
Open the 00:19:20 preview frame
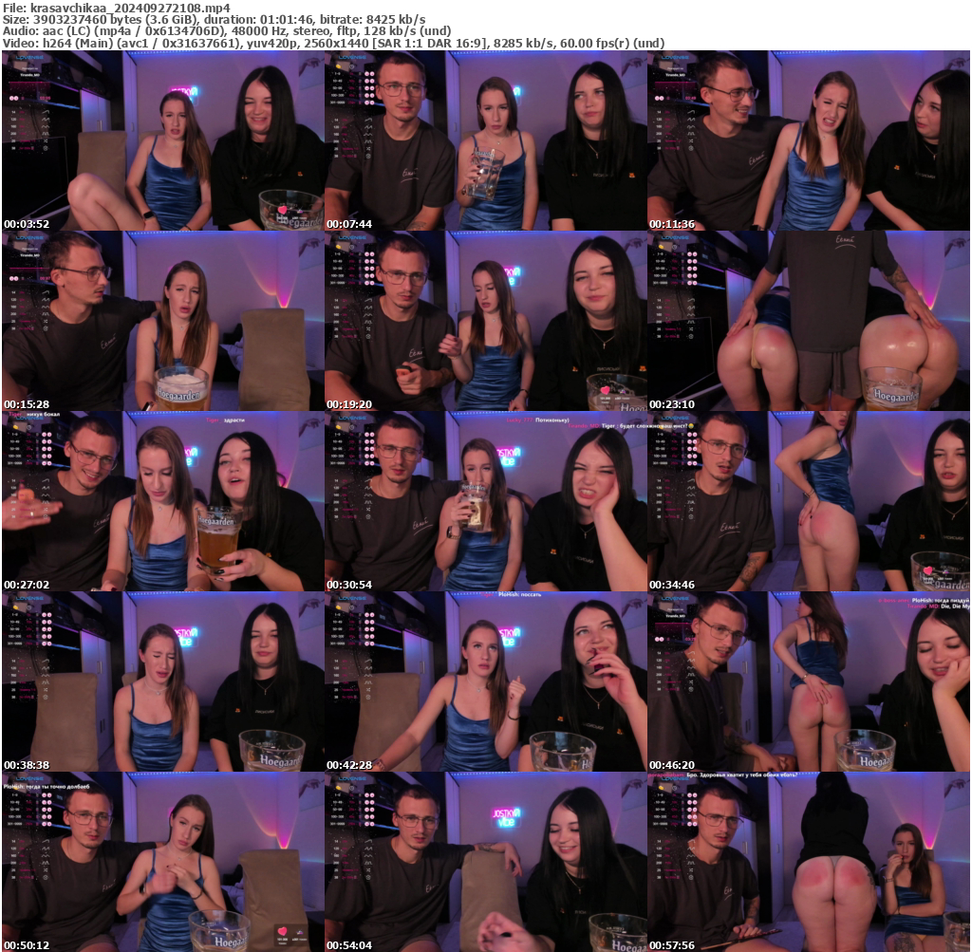[485, 321]
